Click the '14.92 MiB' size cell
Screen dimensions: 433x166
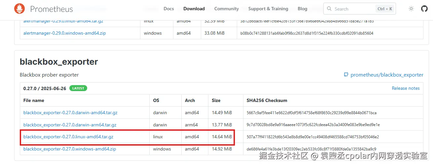[x=222, y=149]
